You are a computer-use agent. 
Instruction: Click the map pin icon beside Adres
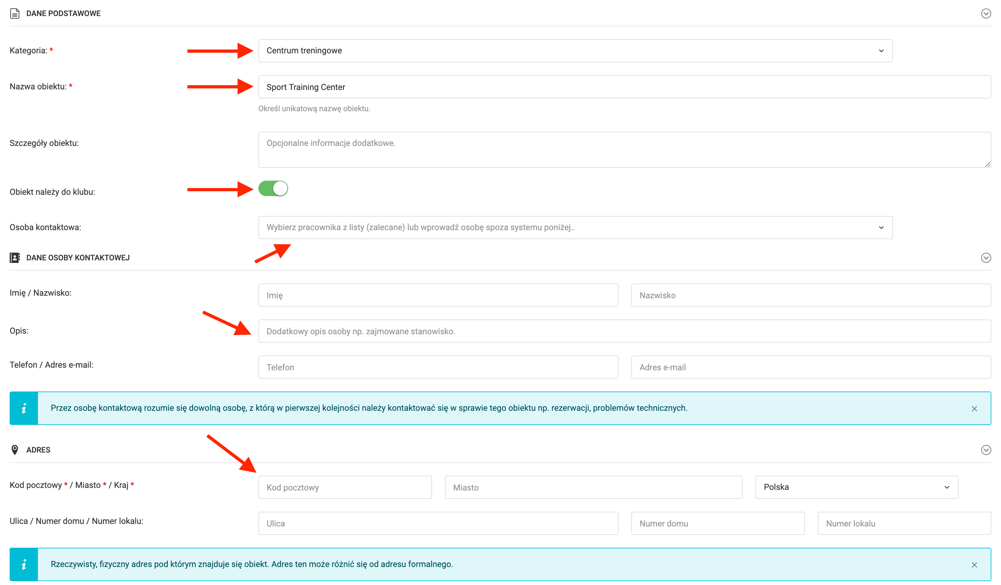click(x=15, y=450)
